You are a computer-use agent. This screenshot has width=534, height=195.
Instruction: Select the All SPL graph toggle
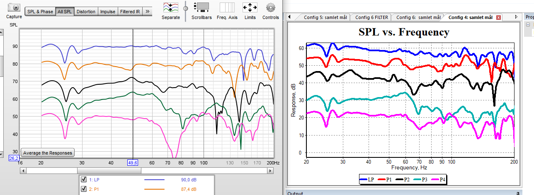tap(65, 12)
